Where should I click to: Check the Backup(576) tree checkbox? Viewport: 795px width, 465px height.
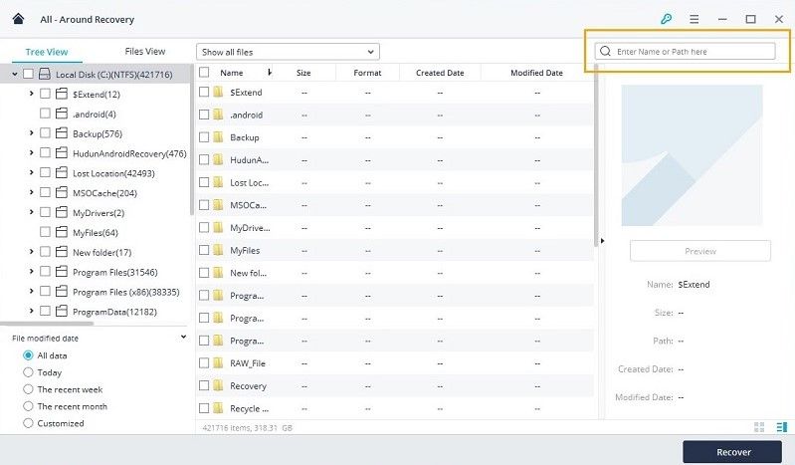pos(45,133)
